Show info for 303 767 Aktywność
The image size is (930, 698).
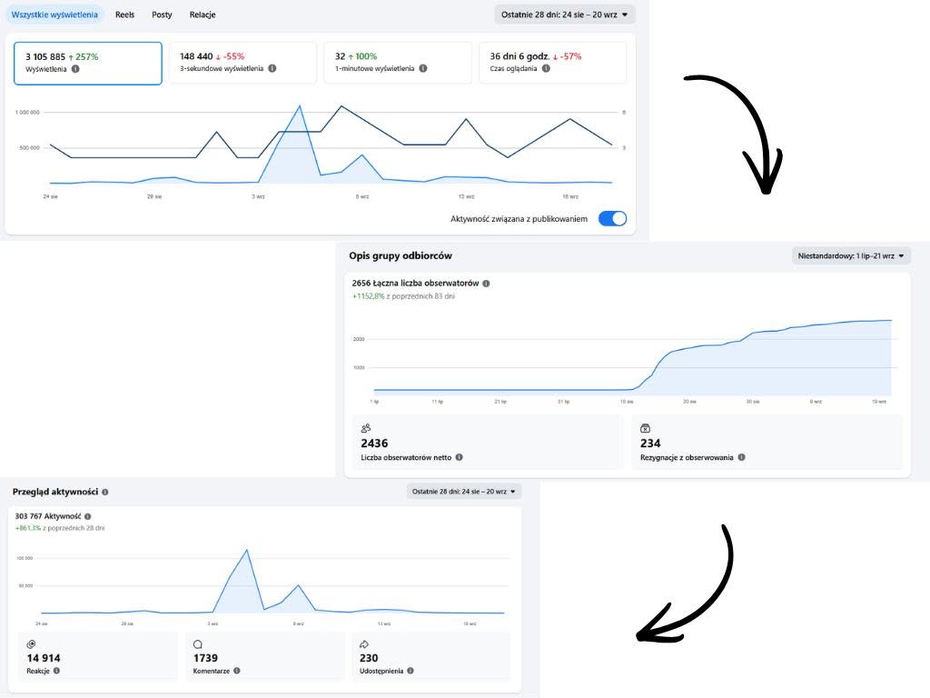88,516
